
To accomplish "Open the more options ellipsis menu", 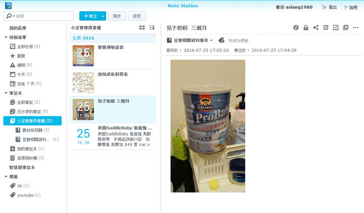I will pyautogui.click(x=355, y=27).
